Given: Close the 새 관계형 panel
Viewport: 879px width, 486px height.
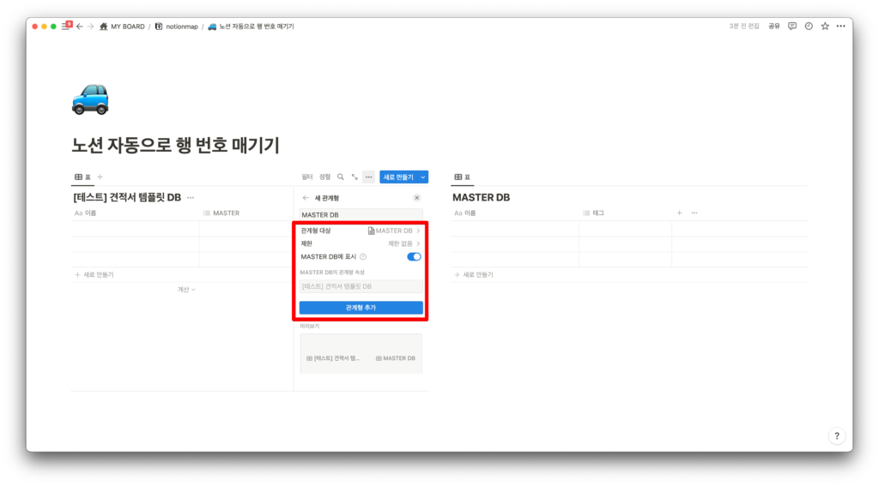Looking at the screenshot, I should (417, 197).
